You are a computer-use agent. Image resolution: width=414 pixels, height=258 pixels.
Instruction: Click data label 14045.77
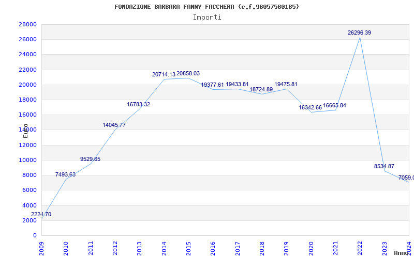pos(114,125)
